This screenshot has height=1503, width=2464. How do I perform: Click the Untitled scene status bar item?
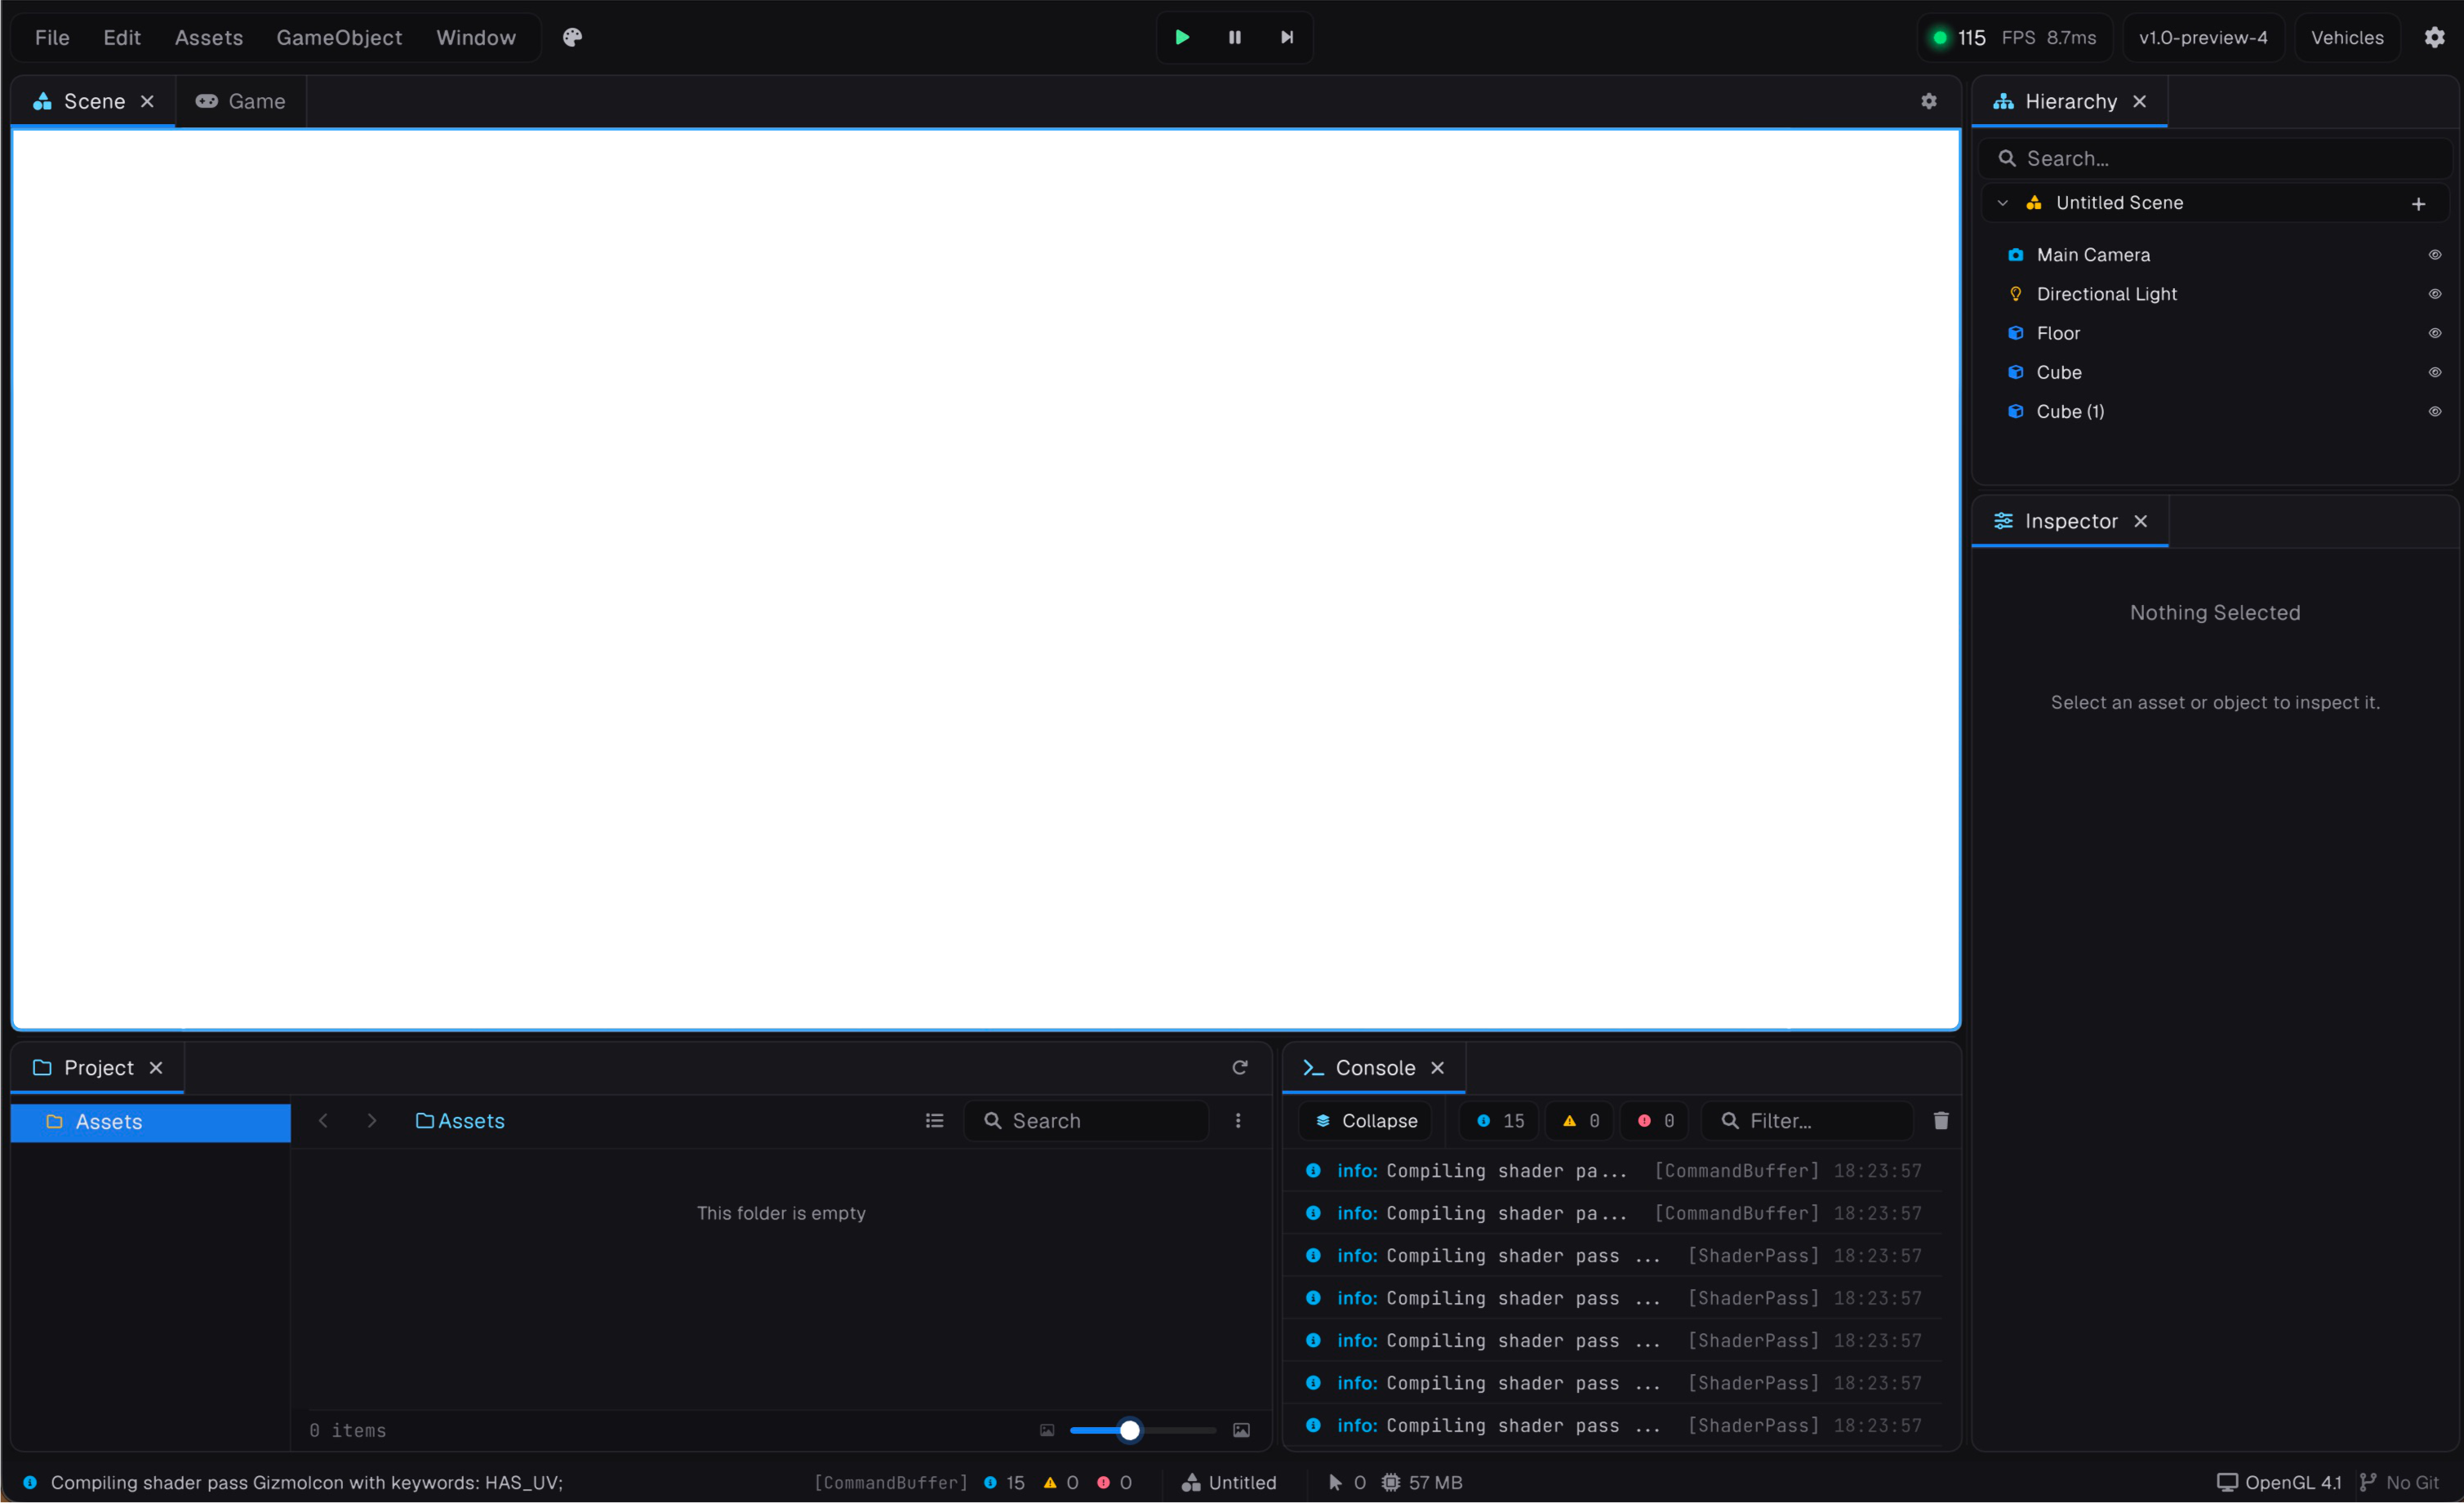click(1228, 1483)
